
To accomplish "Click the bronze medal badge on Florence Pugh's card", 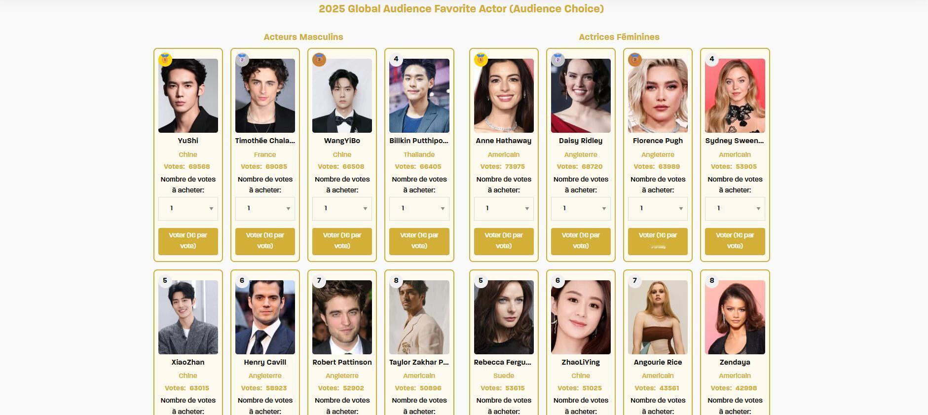I will coord(635,60).
